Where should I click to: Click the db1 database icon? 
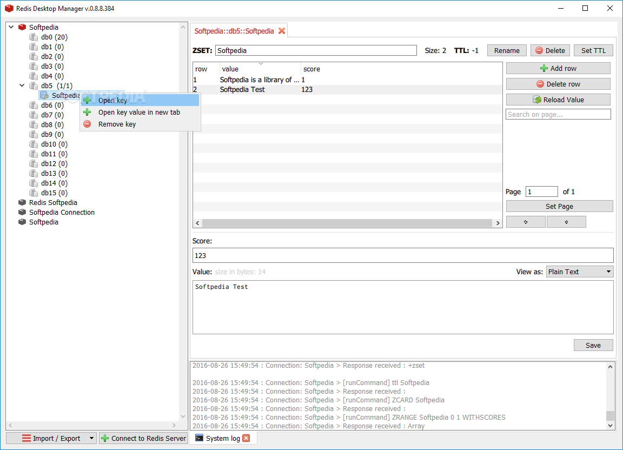point(34,47)
